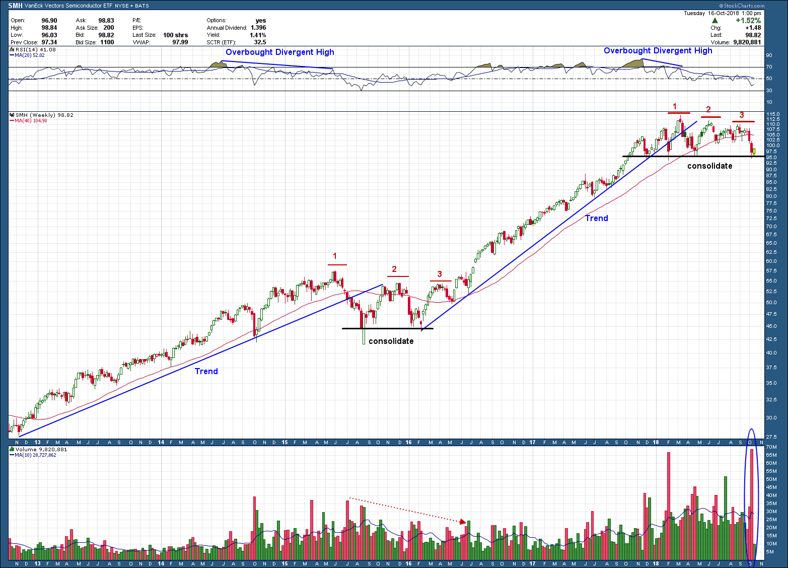The height and width of the screenshot is (568, 788).
Task: Click the Volume panel legend icon
Action: 12,449
